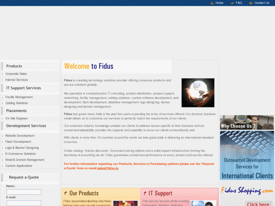
Task: Open Flash Development link
Action: click(18, 142)
